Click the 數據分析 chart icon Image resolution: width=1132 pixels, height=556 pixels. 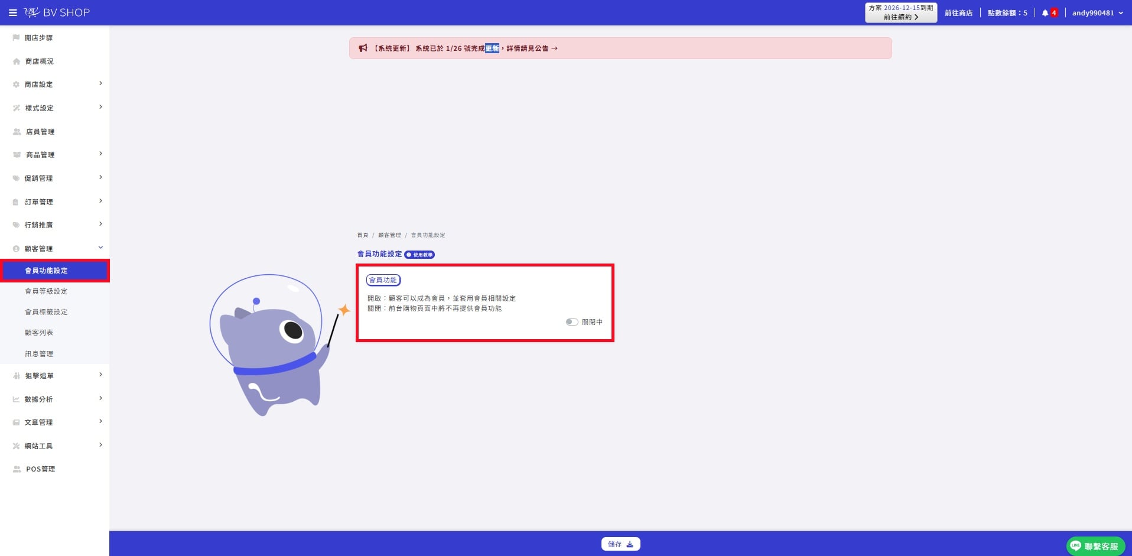click(x=16, y=399)
